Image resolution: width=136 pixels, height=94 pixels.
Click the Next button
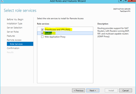[93, 90]
